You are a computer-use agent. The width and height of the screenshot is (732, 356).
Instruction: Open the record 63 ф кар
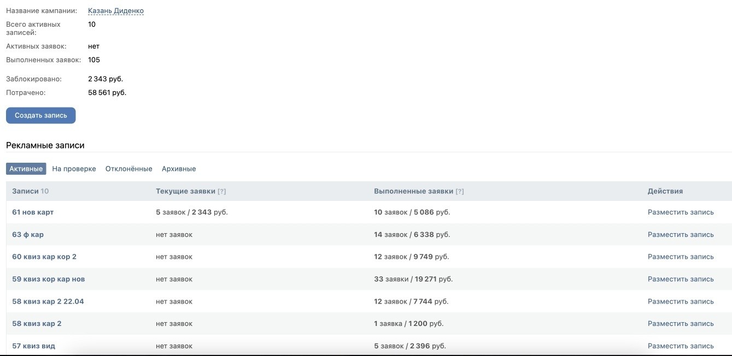[28, 234]
